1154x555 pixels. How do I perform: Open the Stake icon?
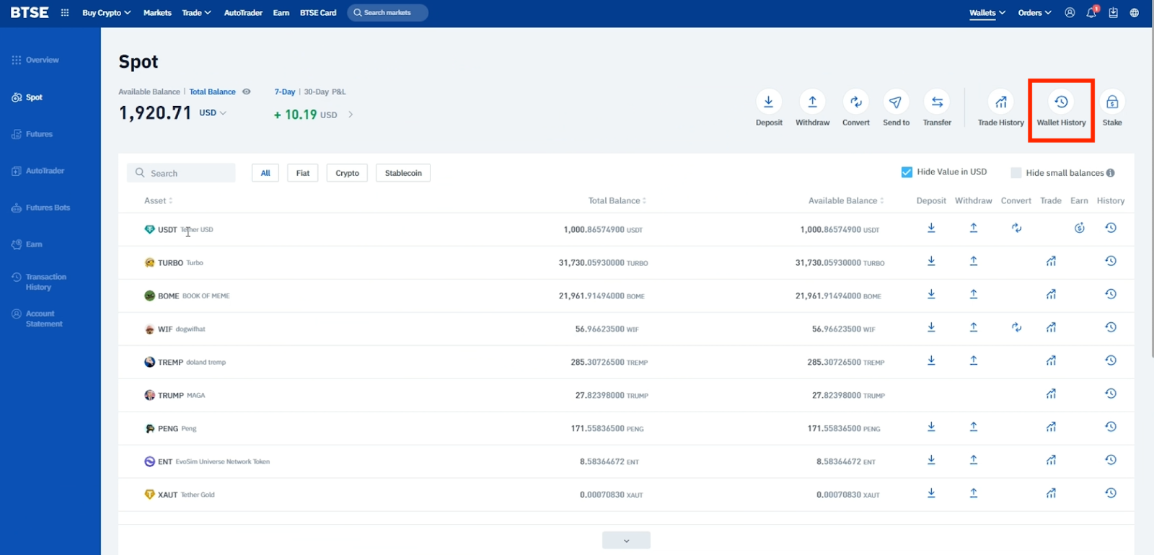(x=1111, y=102)
